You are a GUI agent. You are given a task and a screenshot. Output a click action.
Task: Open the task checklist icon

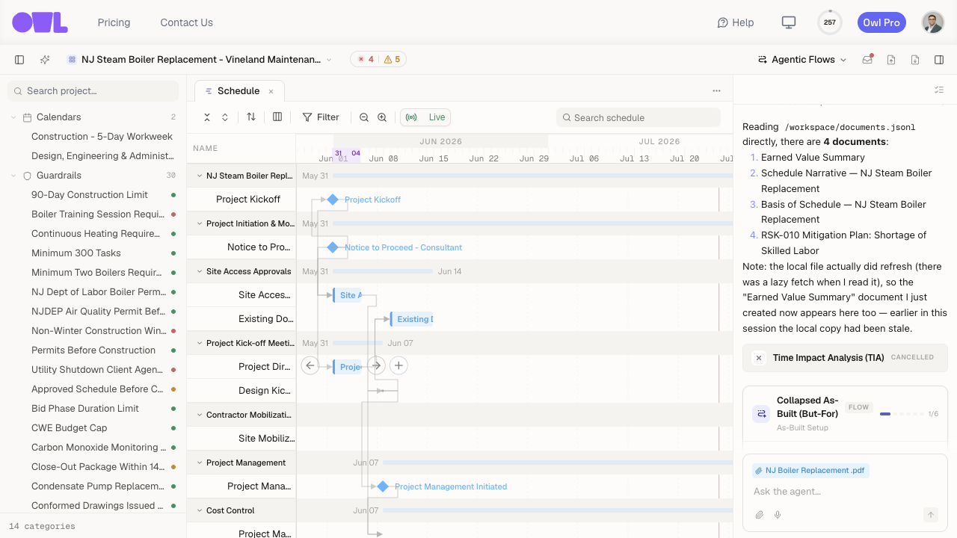click(939, 90)
